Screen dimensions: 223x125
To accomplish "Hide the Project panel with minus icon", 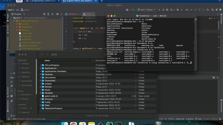I will (x=61, y=14).
